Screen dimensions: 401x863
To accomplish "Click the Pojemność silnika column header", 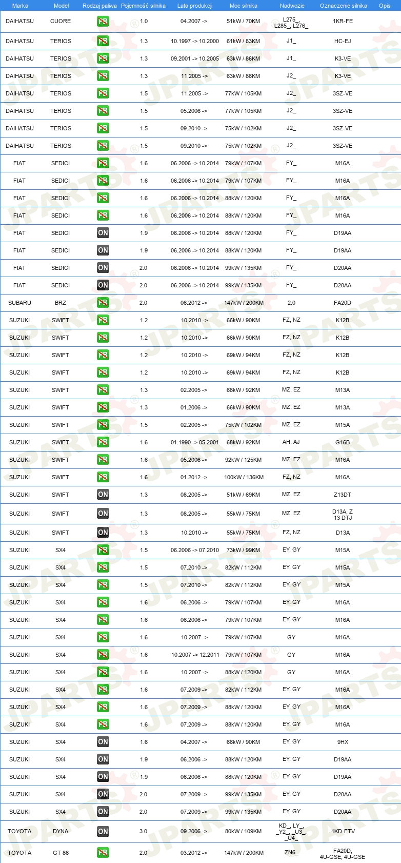I will coord(143,6).
